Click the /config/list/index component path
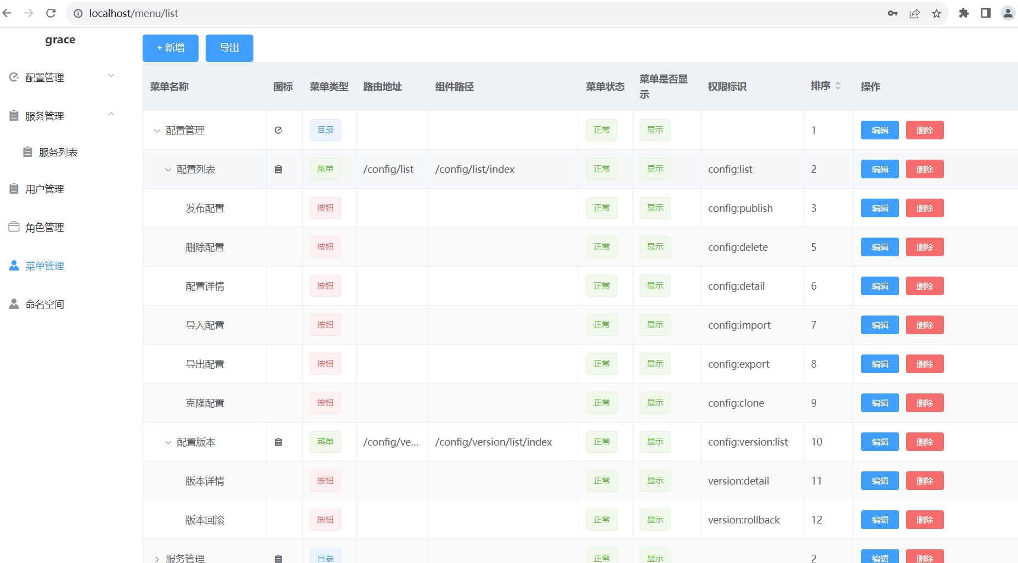This screenshot has width=1018, height=563. pyautogui.click(x=475, y=170)
